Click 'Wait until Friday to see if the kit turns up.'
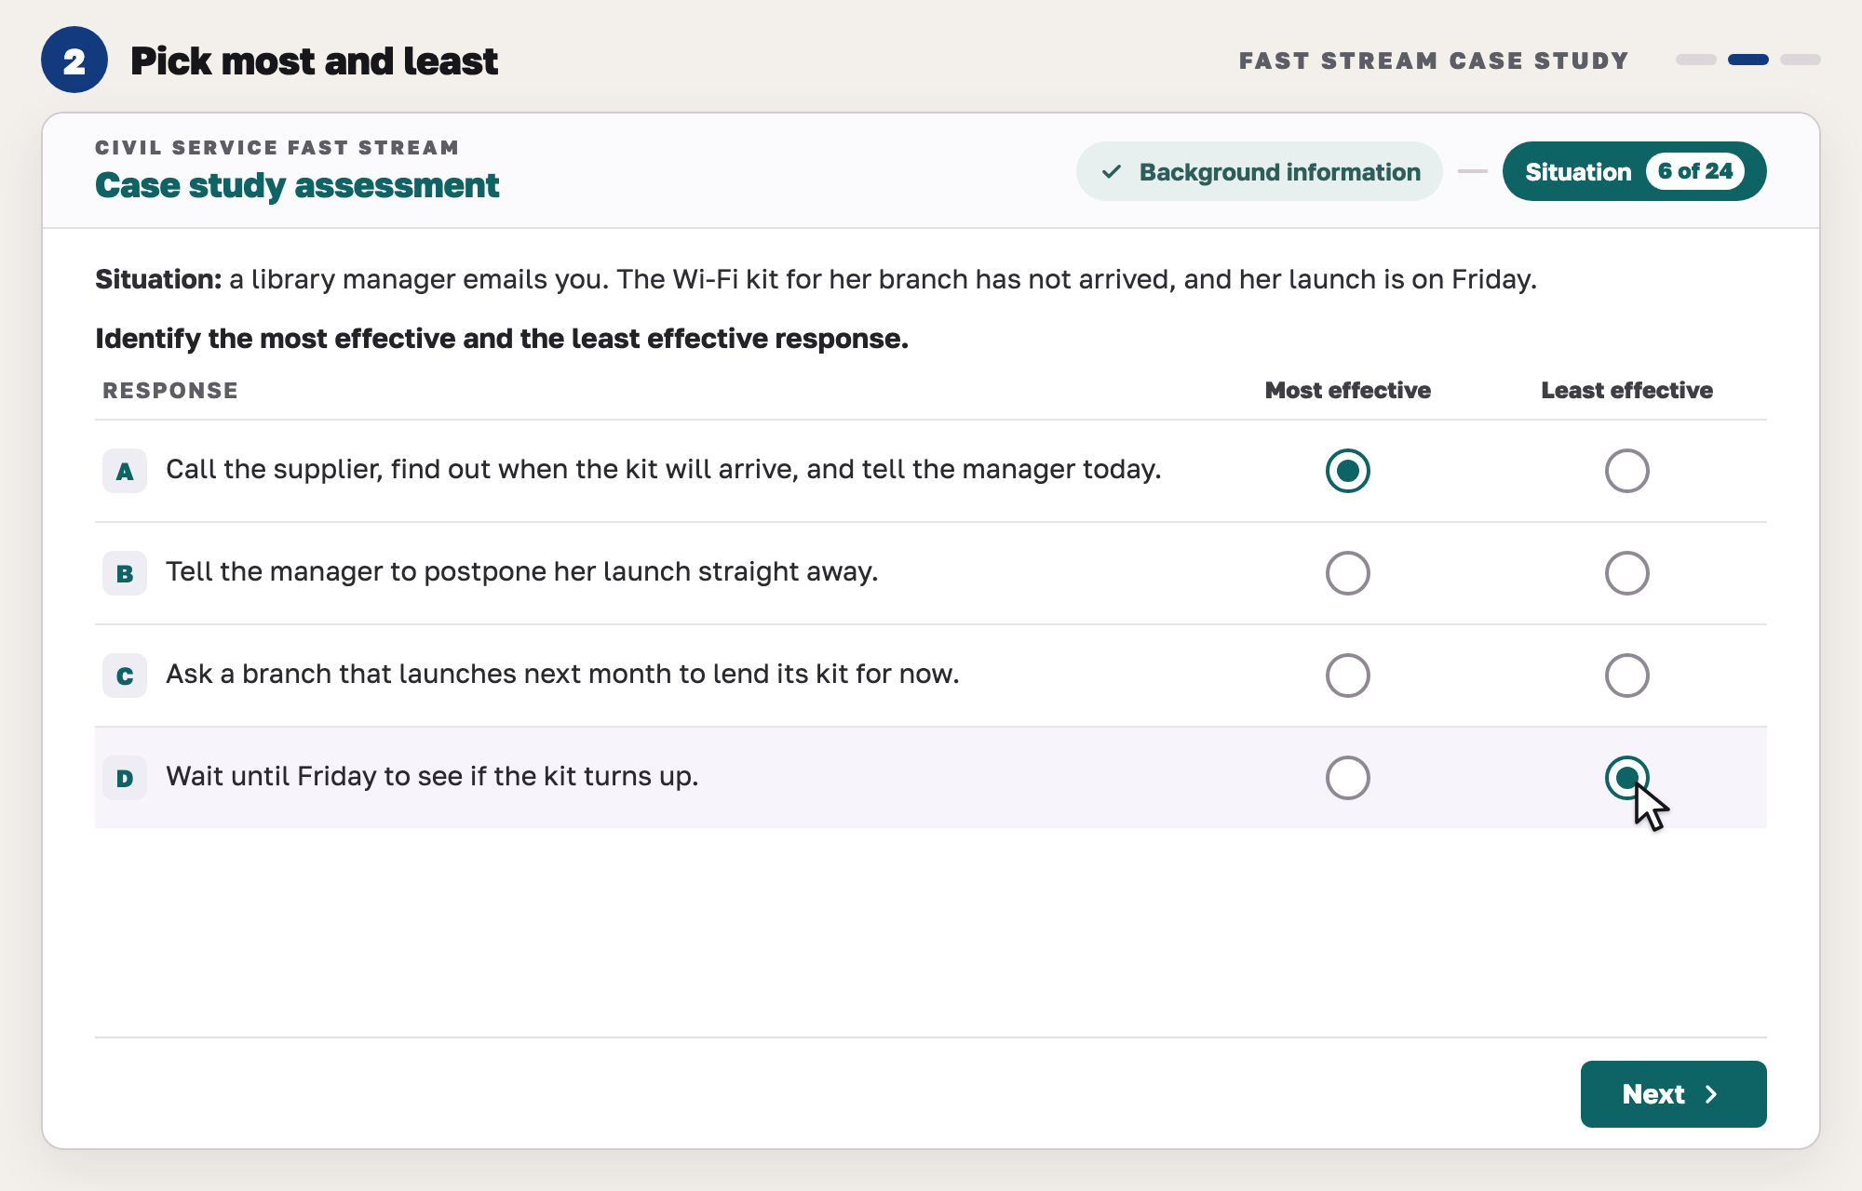The height and width of the screenshot is (1191, 1862). 432,776
